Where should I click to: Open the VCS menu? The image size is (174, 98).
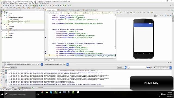click(40, 3)
